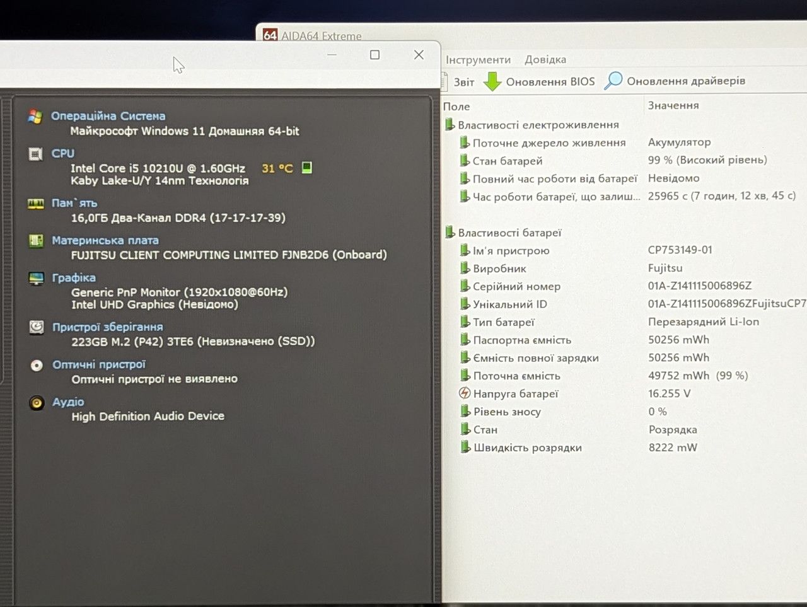Click the graphics monitor icon

(x=37, y=278)
